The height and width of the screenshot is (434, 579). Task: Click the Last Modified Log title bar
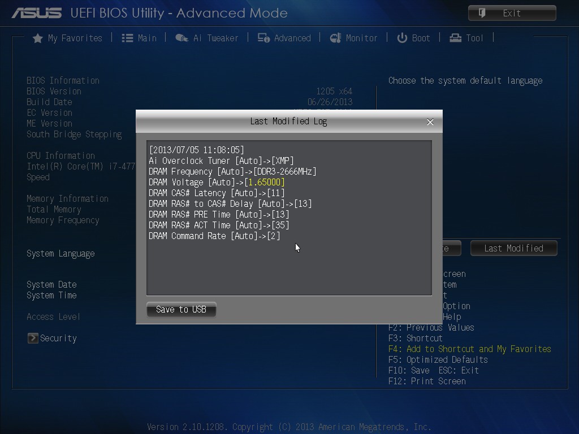coord(289,121)
